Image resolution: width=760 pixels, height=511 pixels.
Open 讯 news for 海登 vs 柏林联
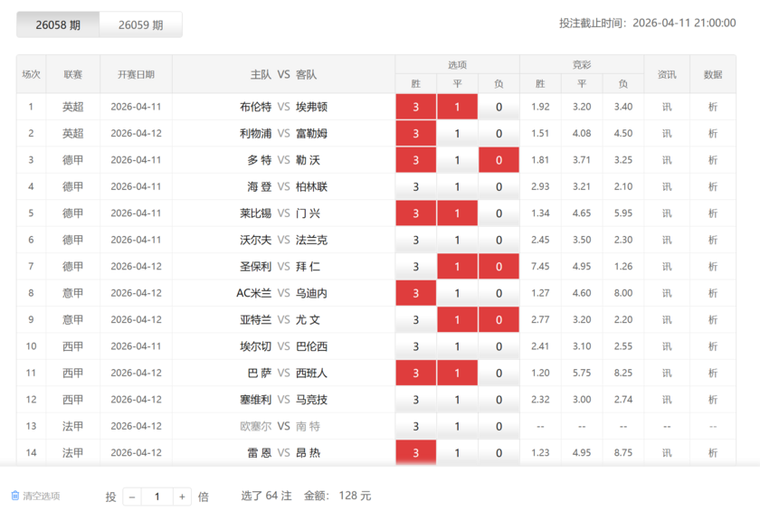click(x=667, y=186)
